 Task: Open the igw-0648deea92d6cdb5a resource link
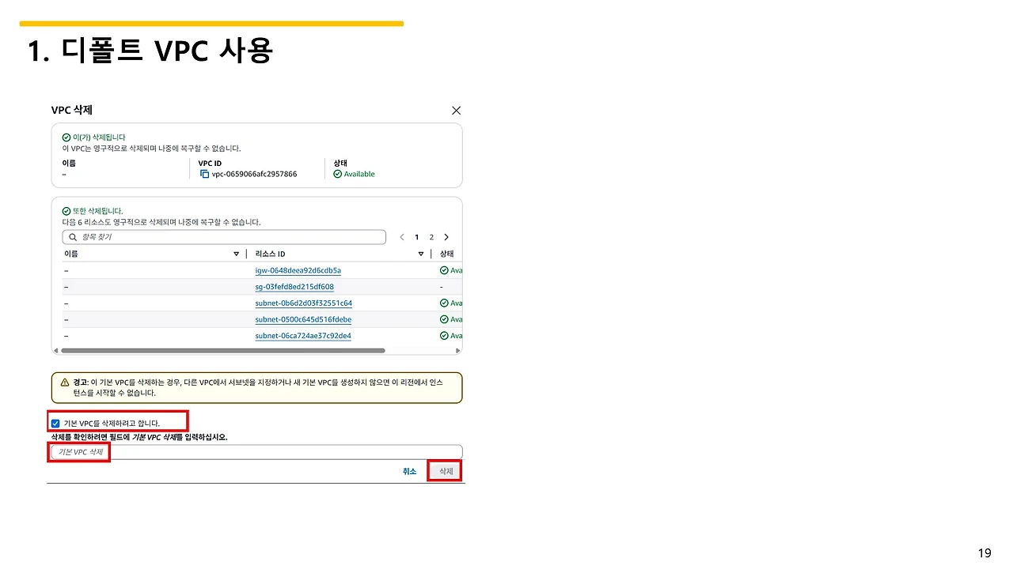click(298, 270)
